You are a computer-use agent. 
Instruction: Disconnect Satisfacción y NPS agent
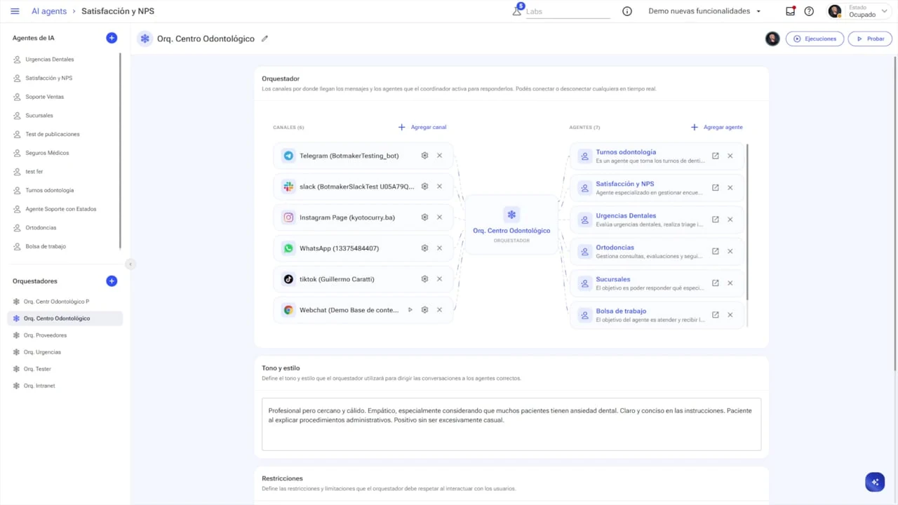pyautogui.click(x=730, y=188)
